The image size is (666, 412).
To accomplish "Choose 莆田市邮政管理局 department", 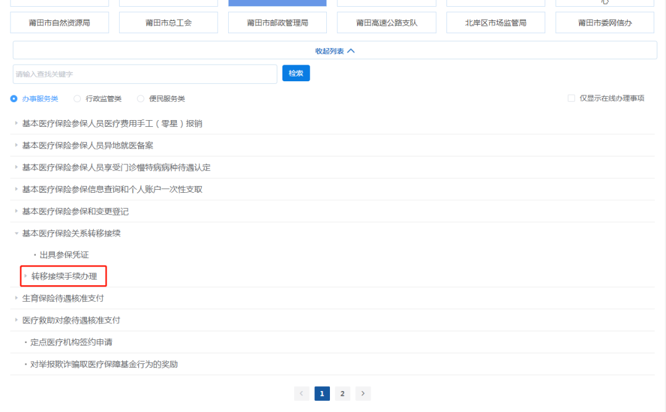I will click(x=277, y=23).
